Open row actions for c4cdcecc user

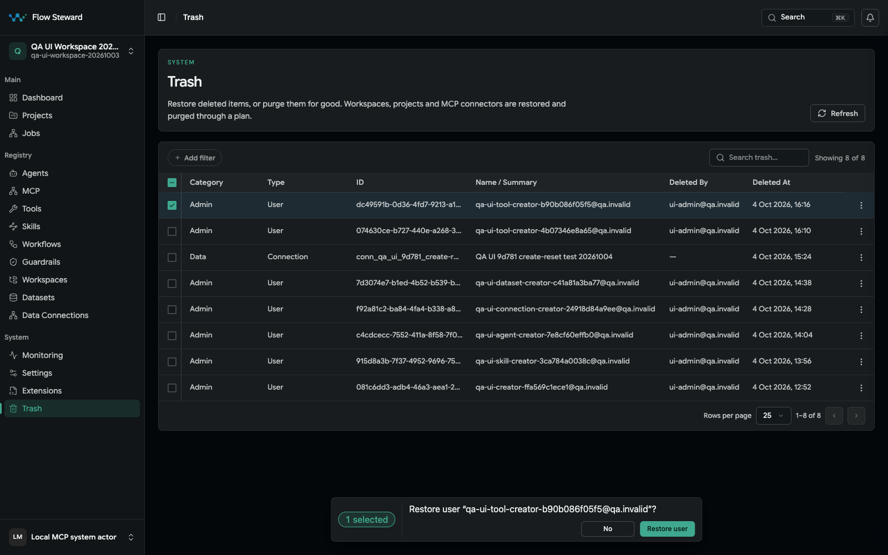tap(861, 336)
